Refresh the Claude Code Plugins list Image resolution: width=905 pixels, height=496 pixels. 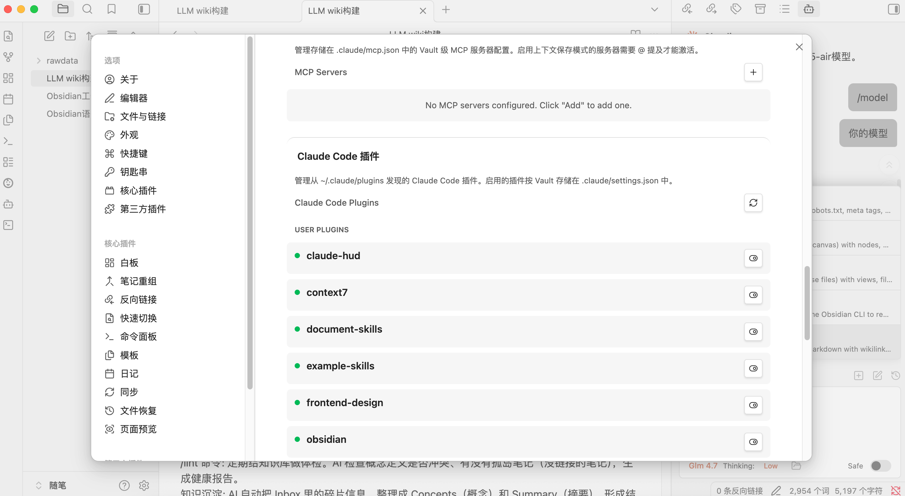tap(753, 203)
